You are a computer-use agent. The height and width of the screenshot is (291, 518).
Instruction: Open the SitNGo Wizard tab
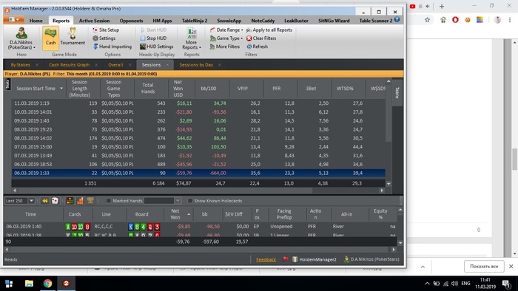click(x=334, y=21)
